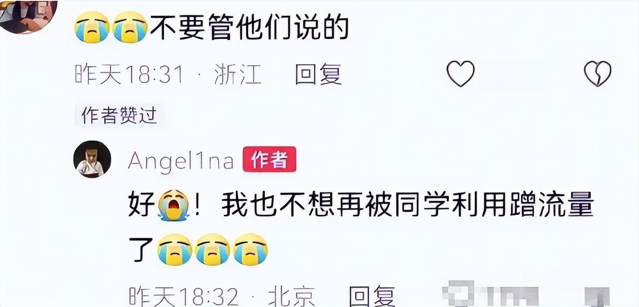The width and height of the screenshot is (639, 307).
Task: Select the reply text 我也不想再被同学利用蹭流量
Action: [x=407, y=206]
